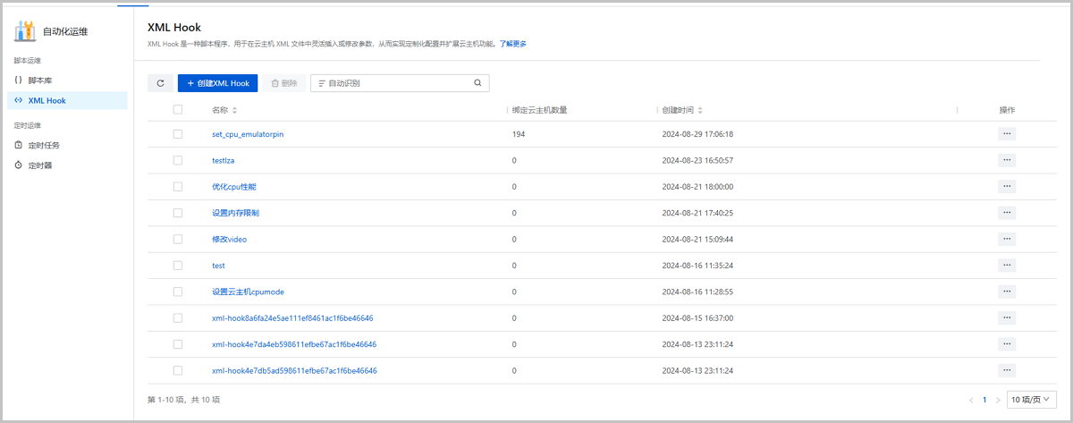
Task: Open the 设置云主机cpumode hook link
Action: click(x=248, y=292)
